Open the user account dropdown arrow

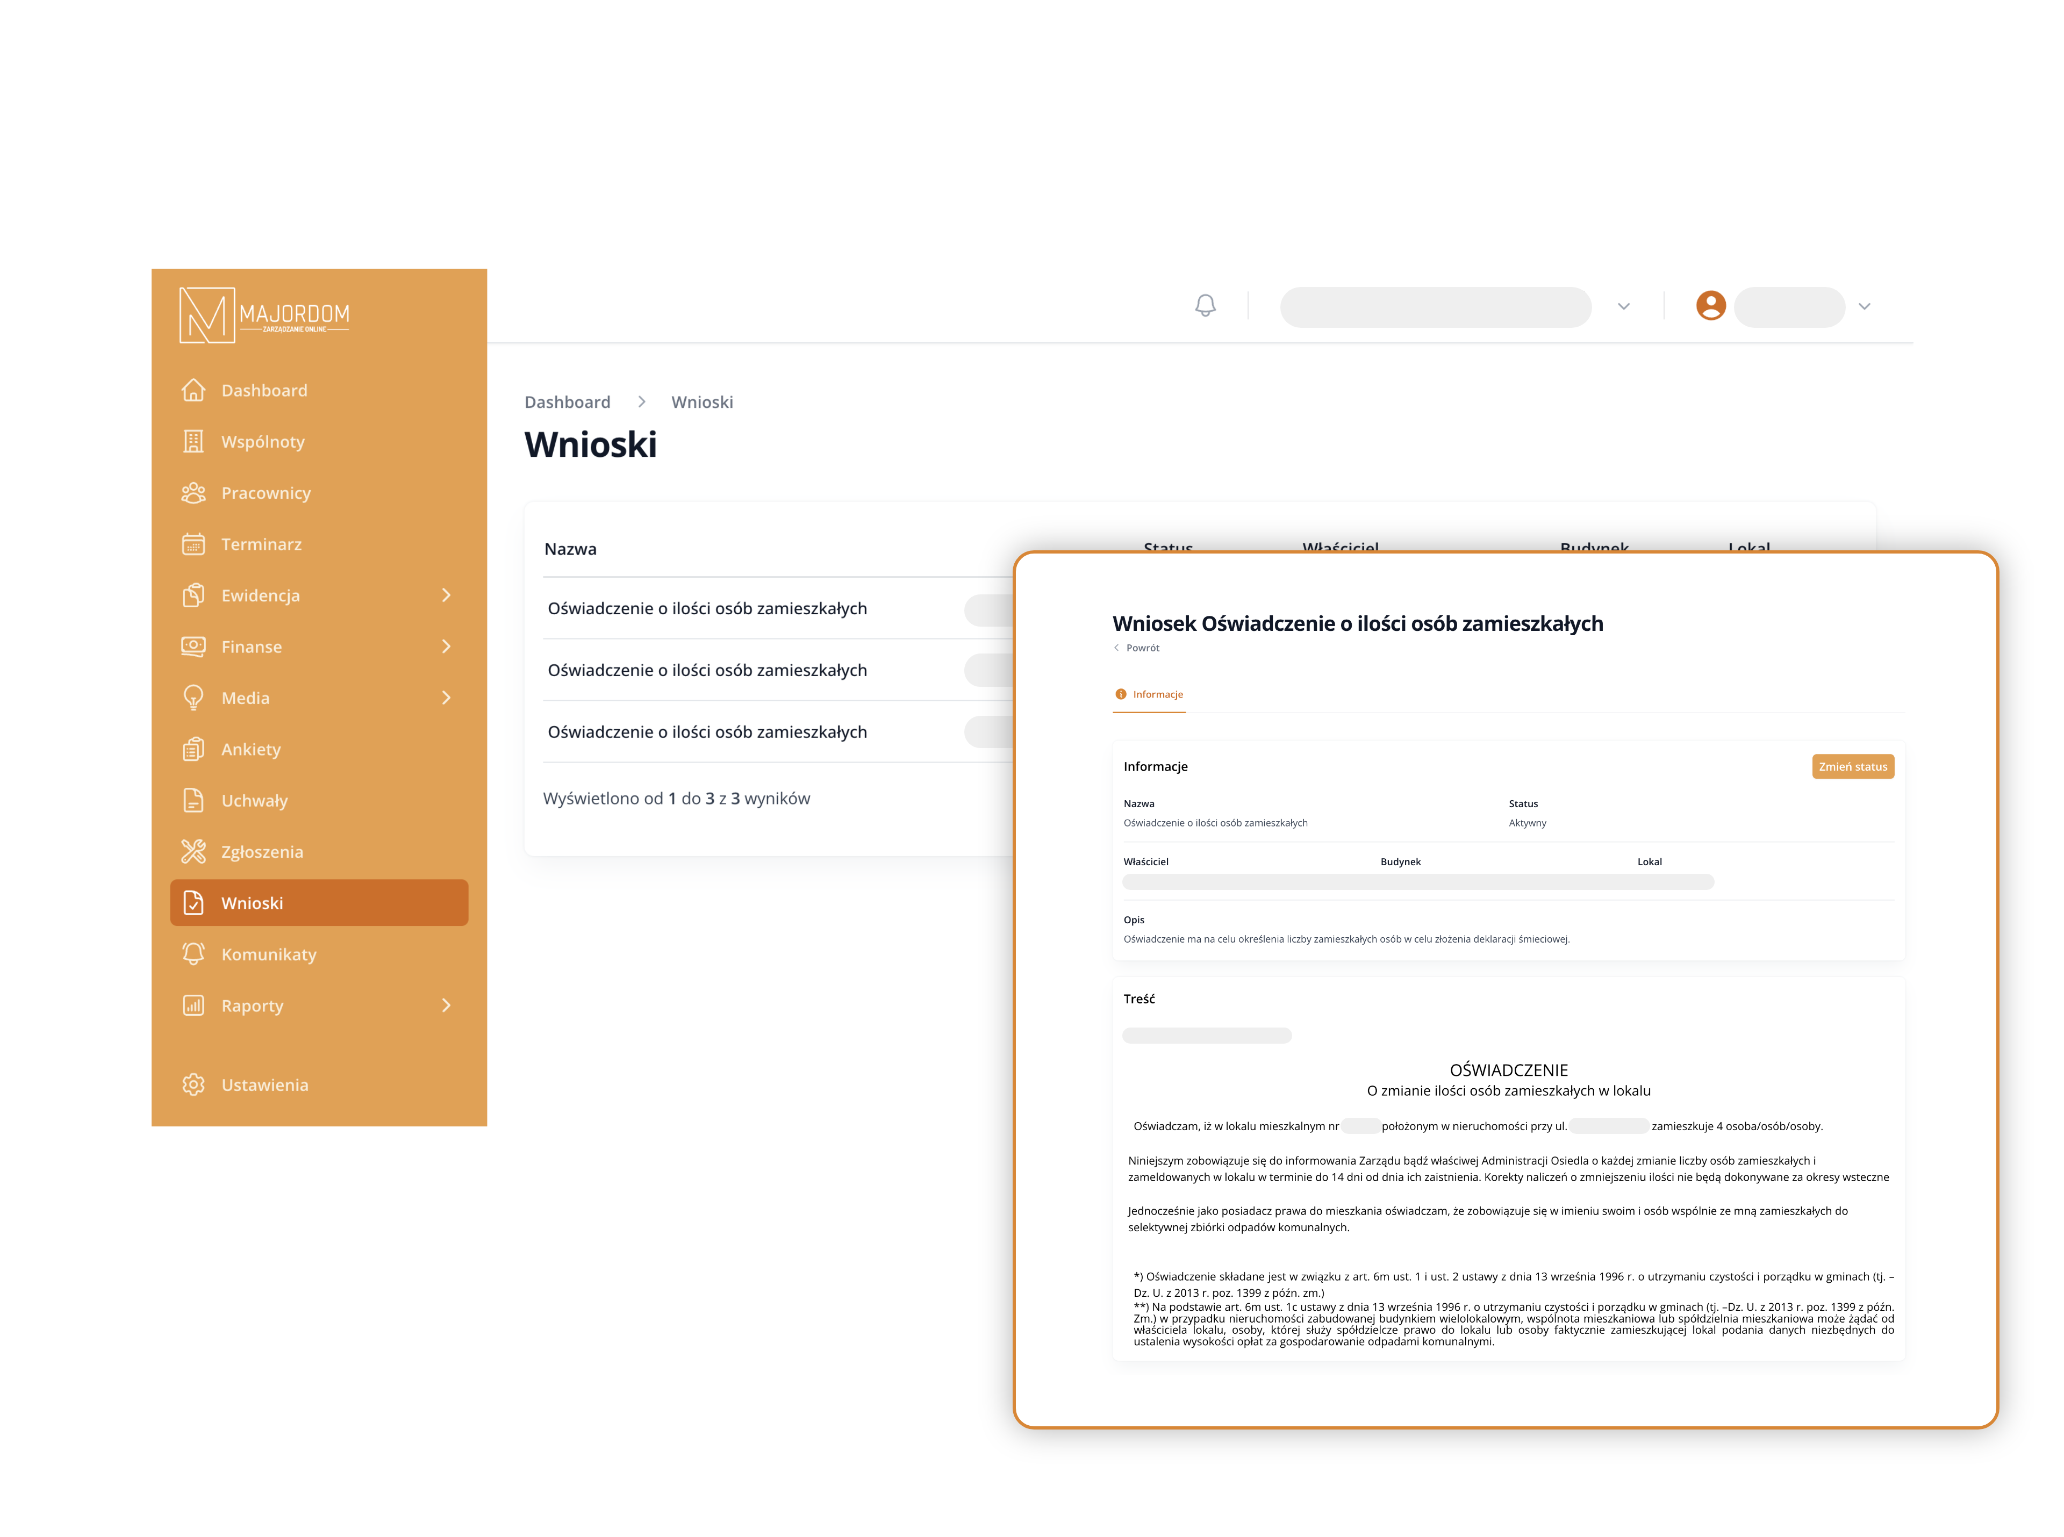[x=1864, y=306]
